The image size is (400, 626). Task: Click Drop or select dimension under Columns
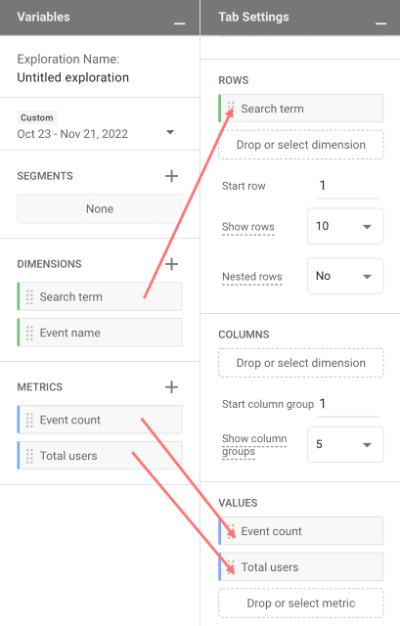[x=301, y=363]
